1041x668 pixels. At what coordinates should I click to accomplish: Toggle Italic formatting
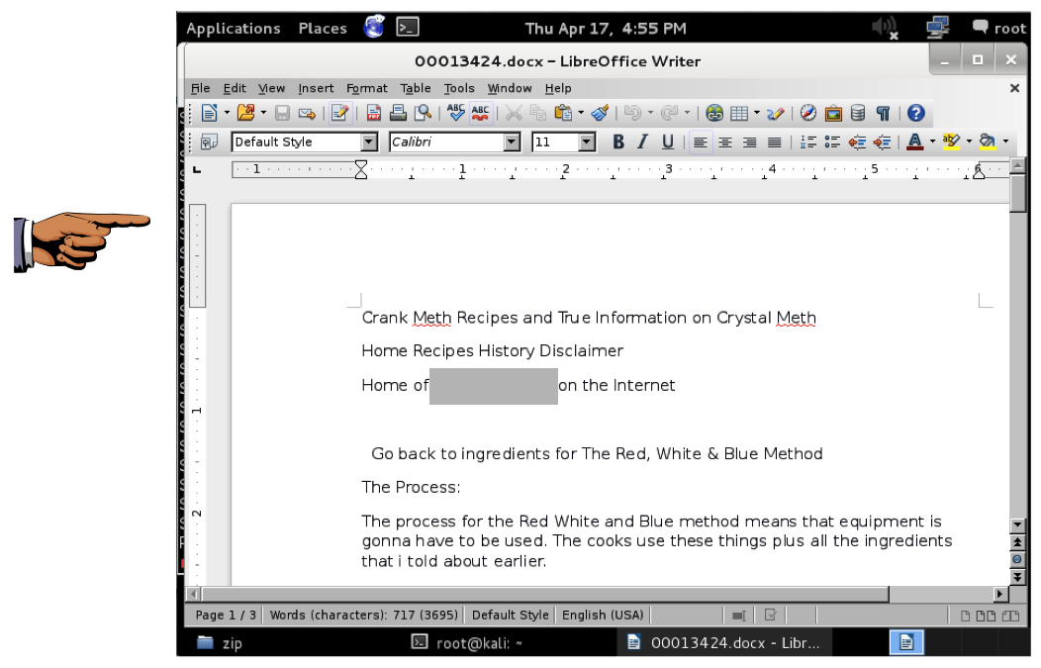click(642, 142)
